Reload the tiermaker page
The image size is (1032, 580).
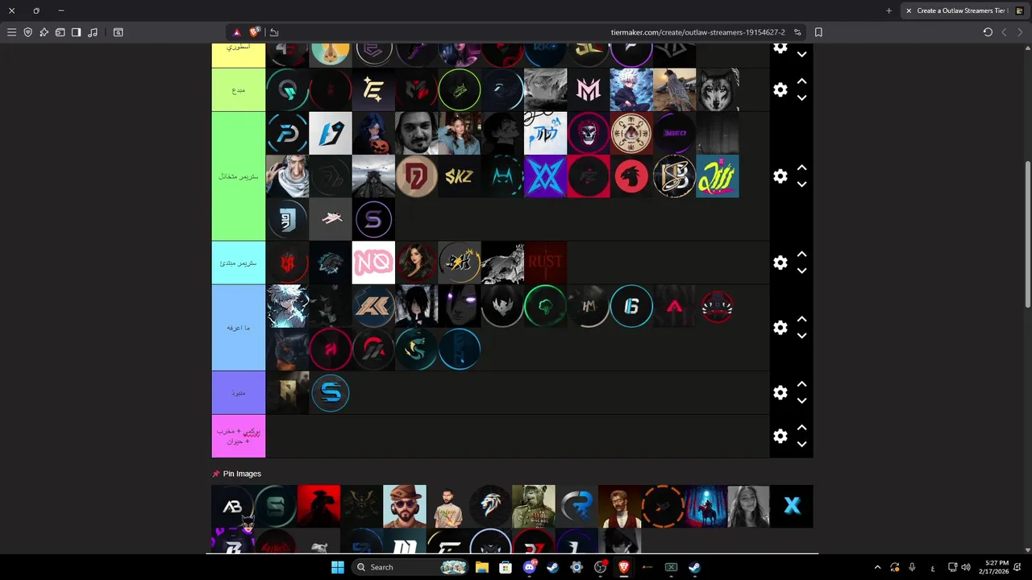(988, 32)
